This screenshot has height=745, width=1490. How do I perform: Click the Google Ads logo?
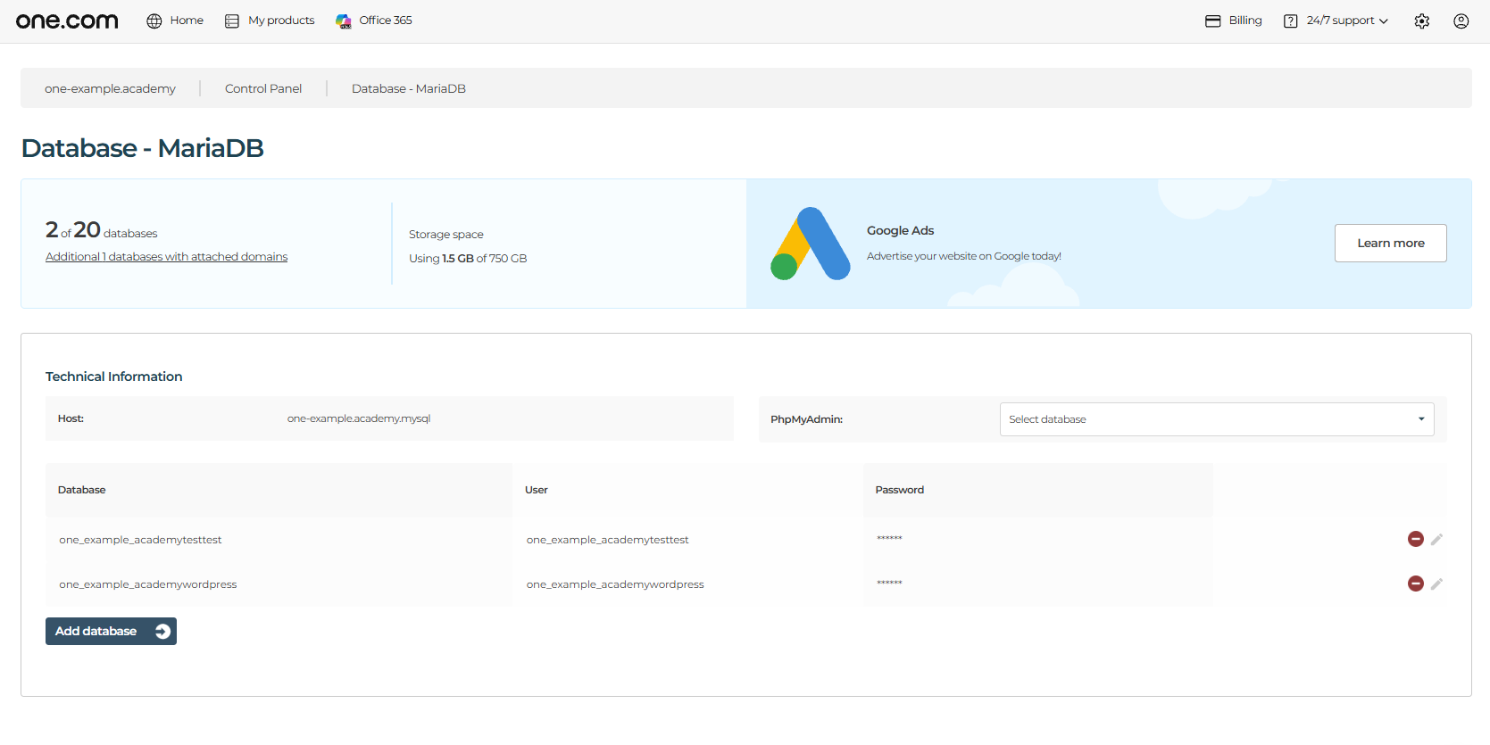(x=811, y=244)
